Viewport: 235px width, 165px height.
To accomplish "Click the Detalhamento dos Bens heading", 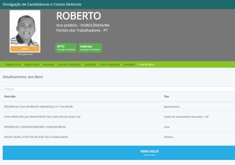I will pyautogui.click(x=23, y=77).
